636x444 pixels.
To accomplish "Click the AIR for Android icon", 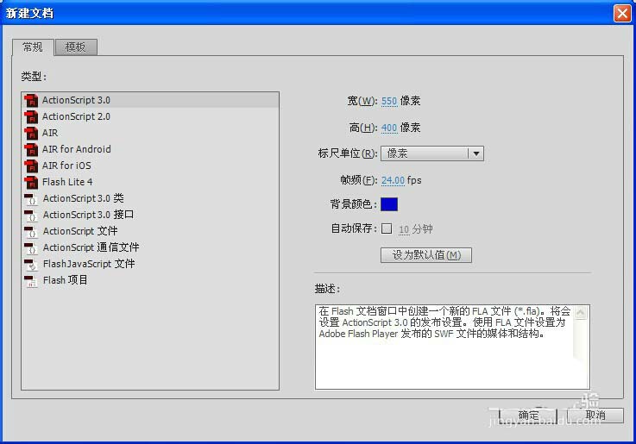I will pyautogui.click(x=31, y=149).
